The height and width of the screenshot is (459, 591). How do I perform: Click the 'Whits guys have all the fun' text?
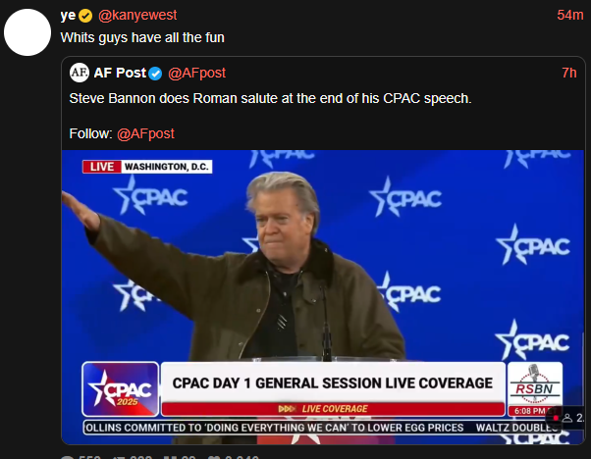click(x=142, y=37)
